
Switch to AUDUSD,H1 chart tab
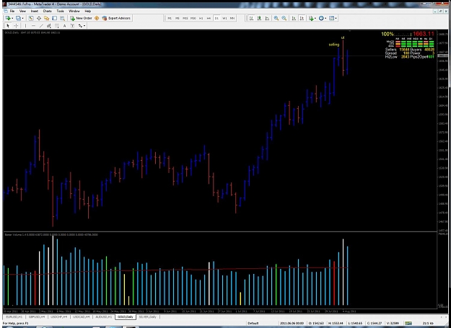[103, 316]
